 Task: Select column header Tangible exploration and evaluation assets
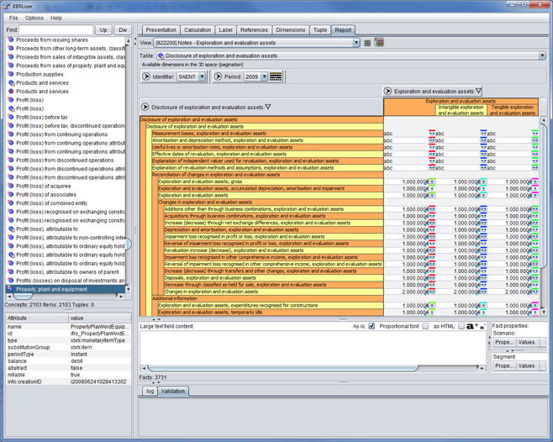click(x=513, y=110)
